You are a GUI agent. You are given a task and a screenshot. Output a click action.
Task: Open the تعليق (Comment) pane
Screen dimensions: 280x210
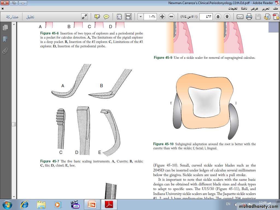pos(30,17)
